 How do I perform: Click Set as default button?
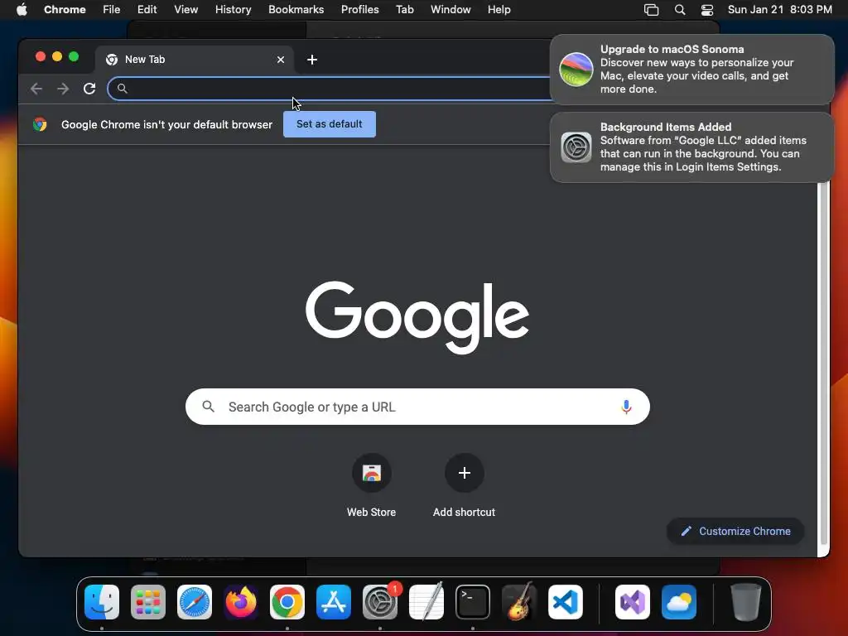click(x=330, y=124)
